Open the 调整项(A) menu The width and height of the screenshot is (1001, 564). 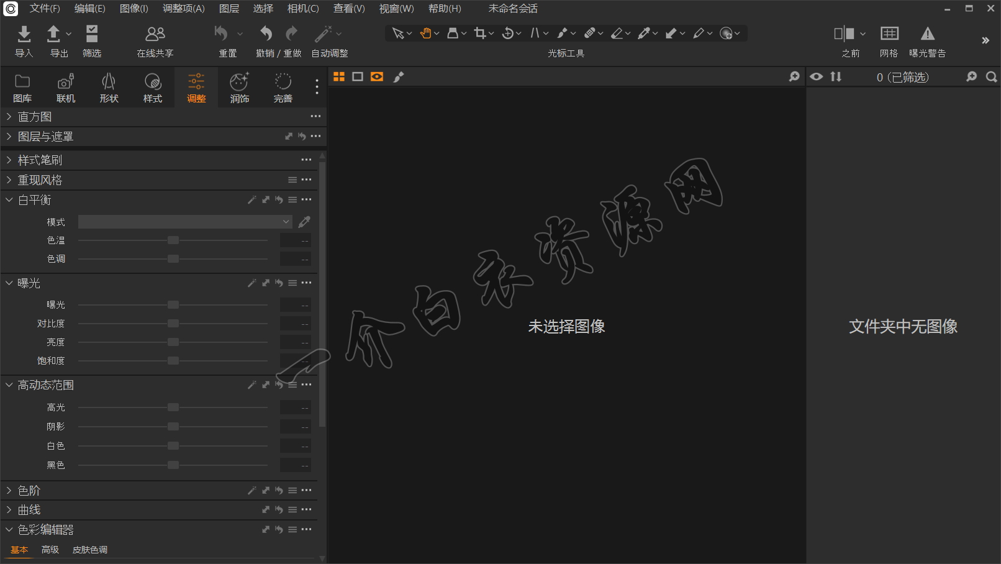point(183,9)
